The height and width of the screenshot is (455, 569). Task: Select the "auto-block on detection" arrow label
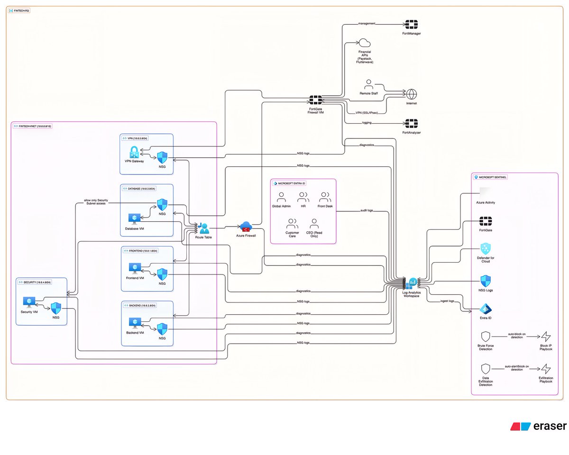coord(516,335)
